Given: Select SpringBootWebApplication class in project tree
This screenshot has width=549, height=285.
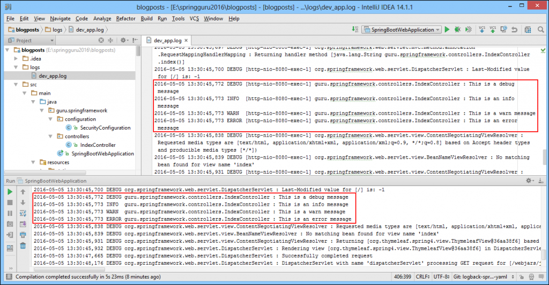Looking at the screenshot, I should coord(102,154).
